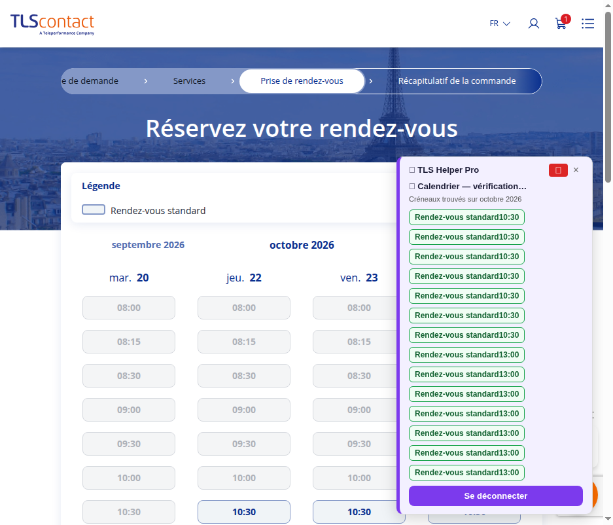Viewport: 613px width, 525px height.
Task: Click the 08:00 slot under ven. 23
Action: (x=355, y=308)
